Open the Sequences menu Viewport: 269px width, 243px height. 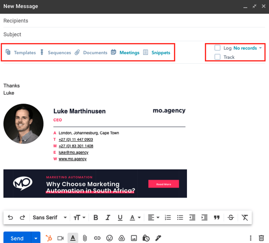[56, 52]
